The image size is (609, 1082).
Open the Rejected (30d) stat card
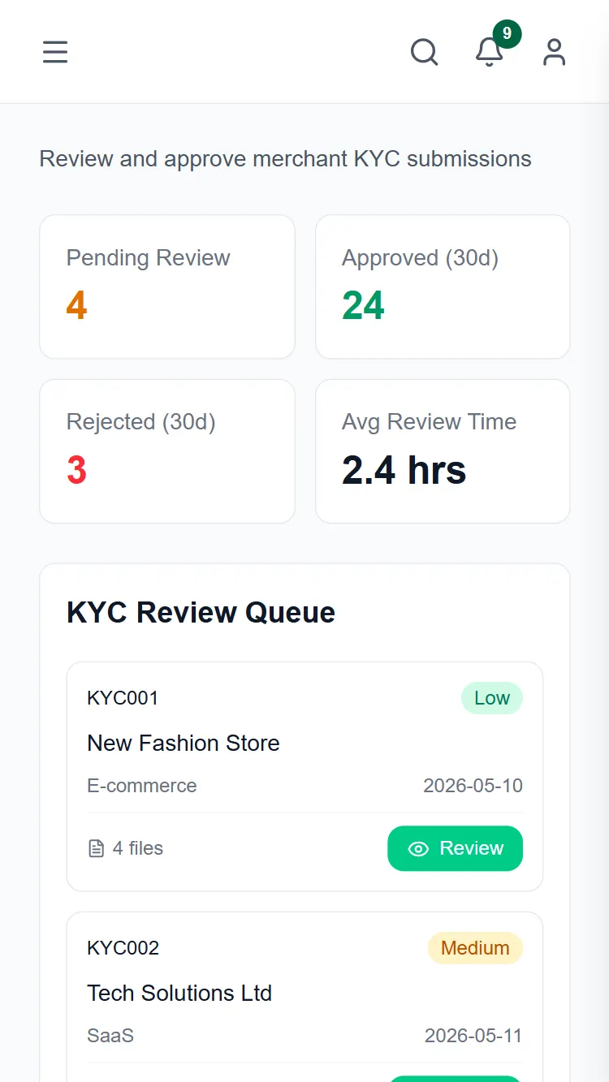click(167, 451)
